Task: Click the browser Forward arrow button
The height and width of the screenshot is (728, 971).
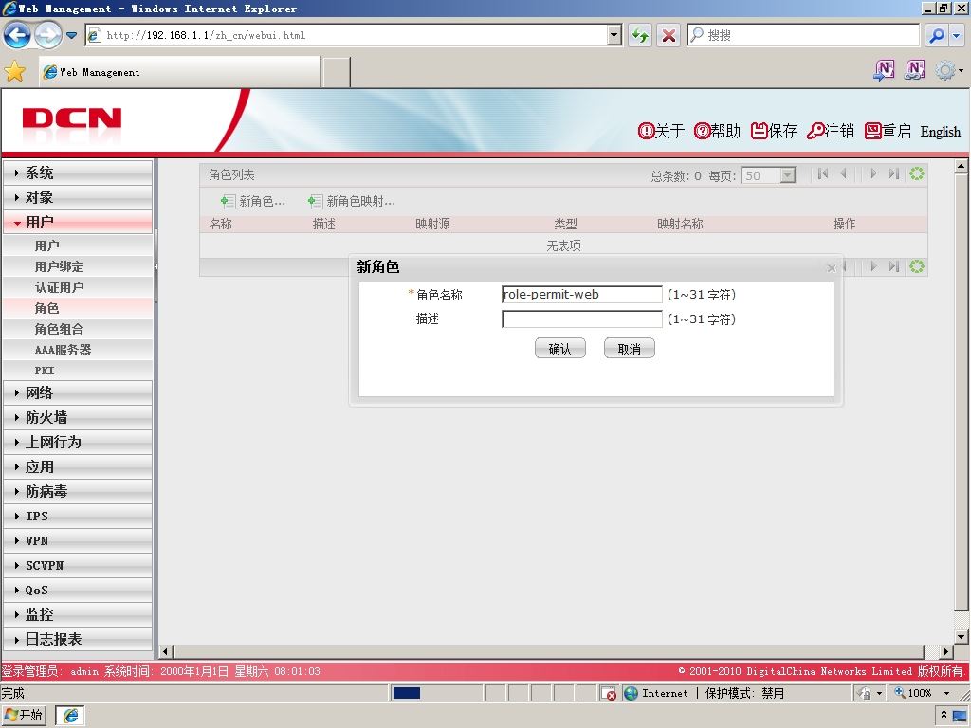Action: (x=47, y=35)
